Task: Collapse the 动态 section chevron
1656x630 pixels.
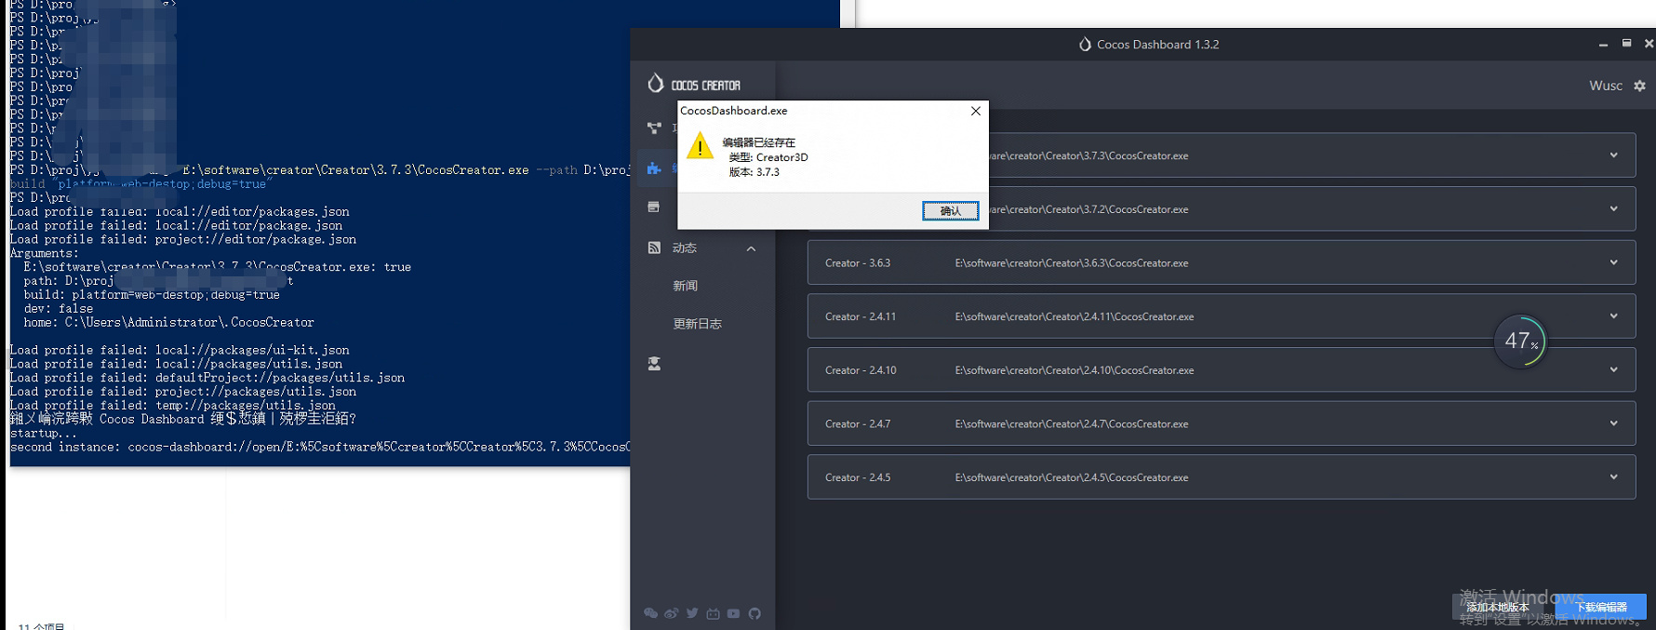Action: pyautogui.click(x=751, y=248)
